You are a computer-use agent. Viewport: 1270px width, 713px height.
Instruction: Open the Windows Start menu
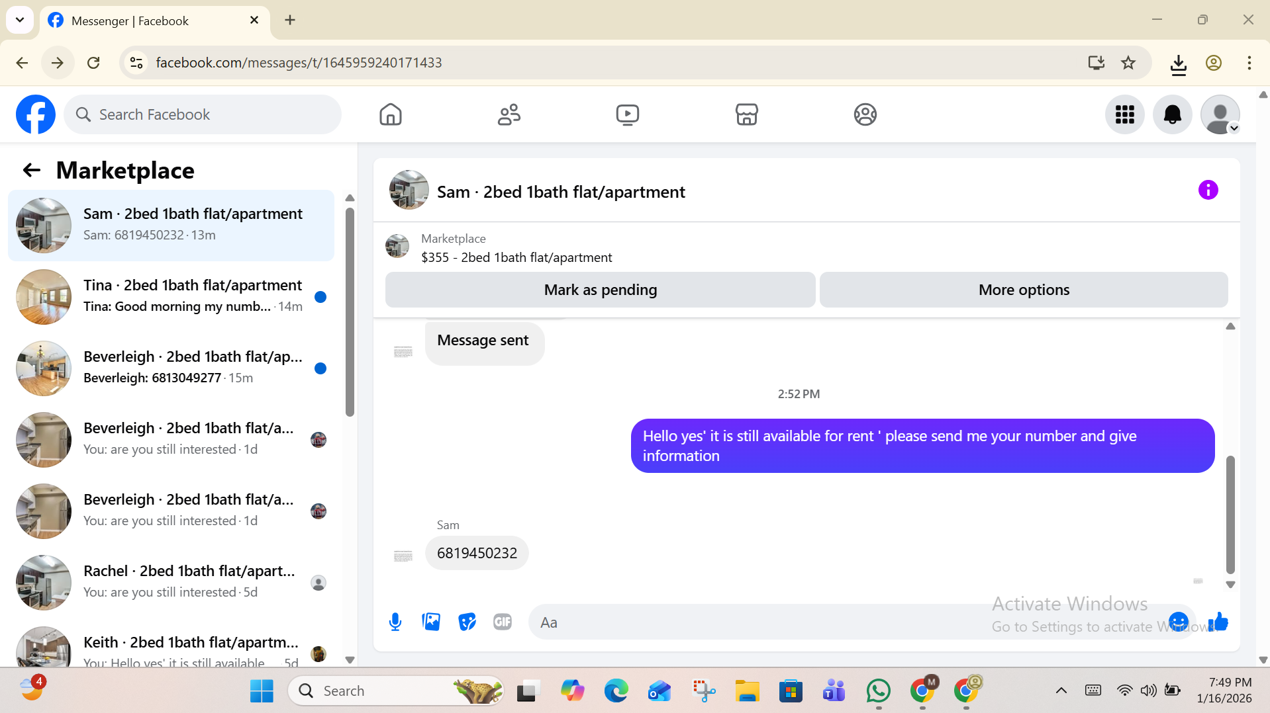262,691
